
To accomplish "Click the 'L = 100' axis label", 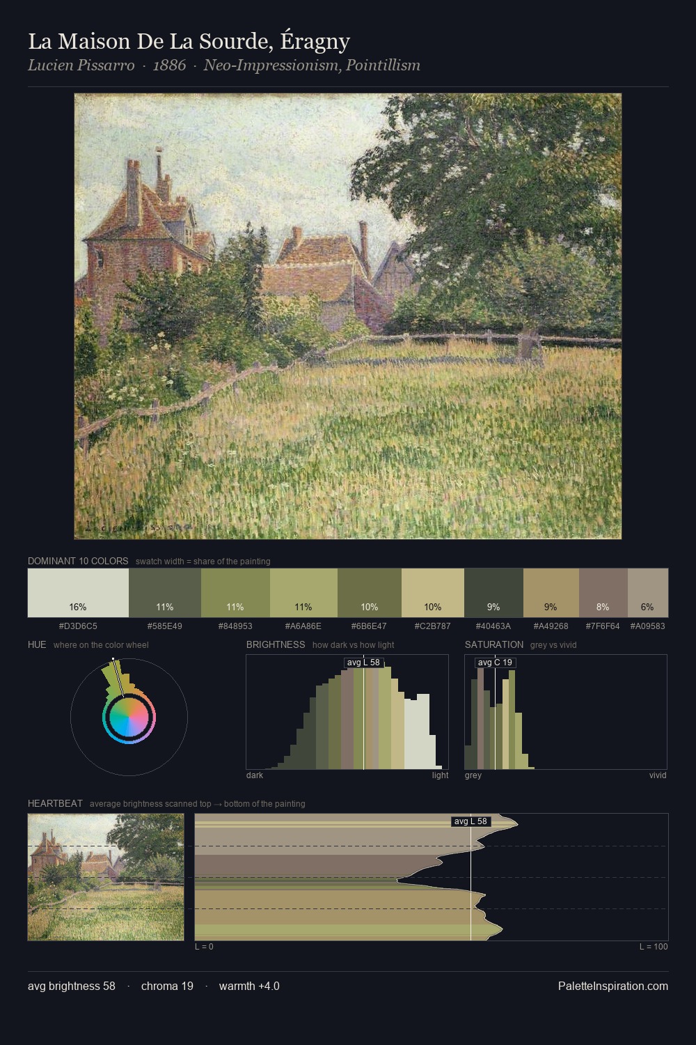I will 654,947.
